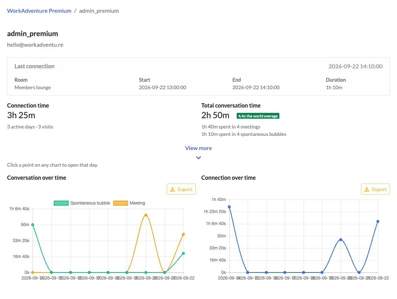Expand details with the View more chevron

198,158
